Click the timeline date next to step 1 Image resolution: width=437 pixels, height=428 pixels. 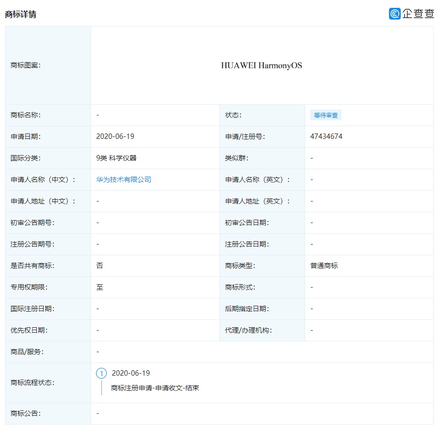[131, 373]
